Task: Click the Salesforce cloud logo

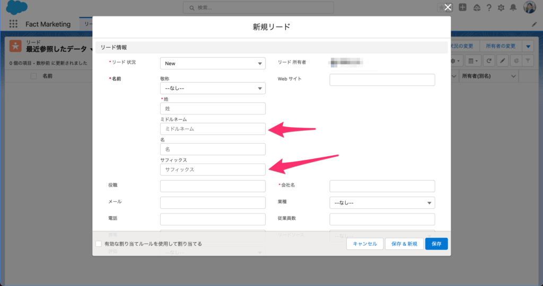Action: tap(17, 7)
